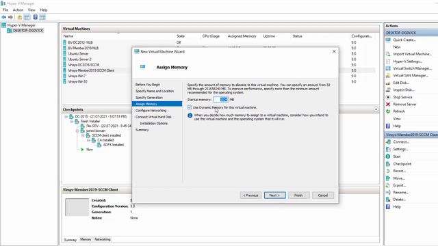Click the DESKTOP server node in tree
This screenshot has width=438, height=246.
[x=28, y=30]
